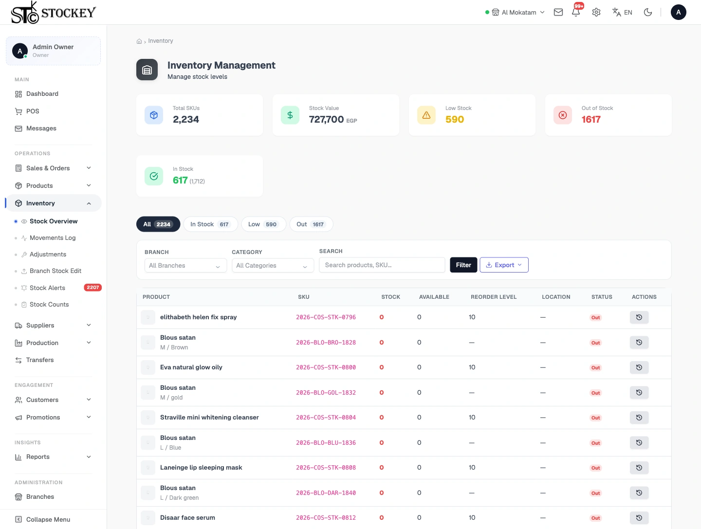Screen dimensions: 701x529
Task: Click the language translate EN icon
Action: coord(622,12)
